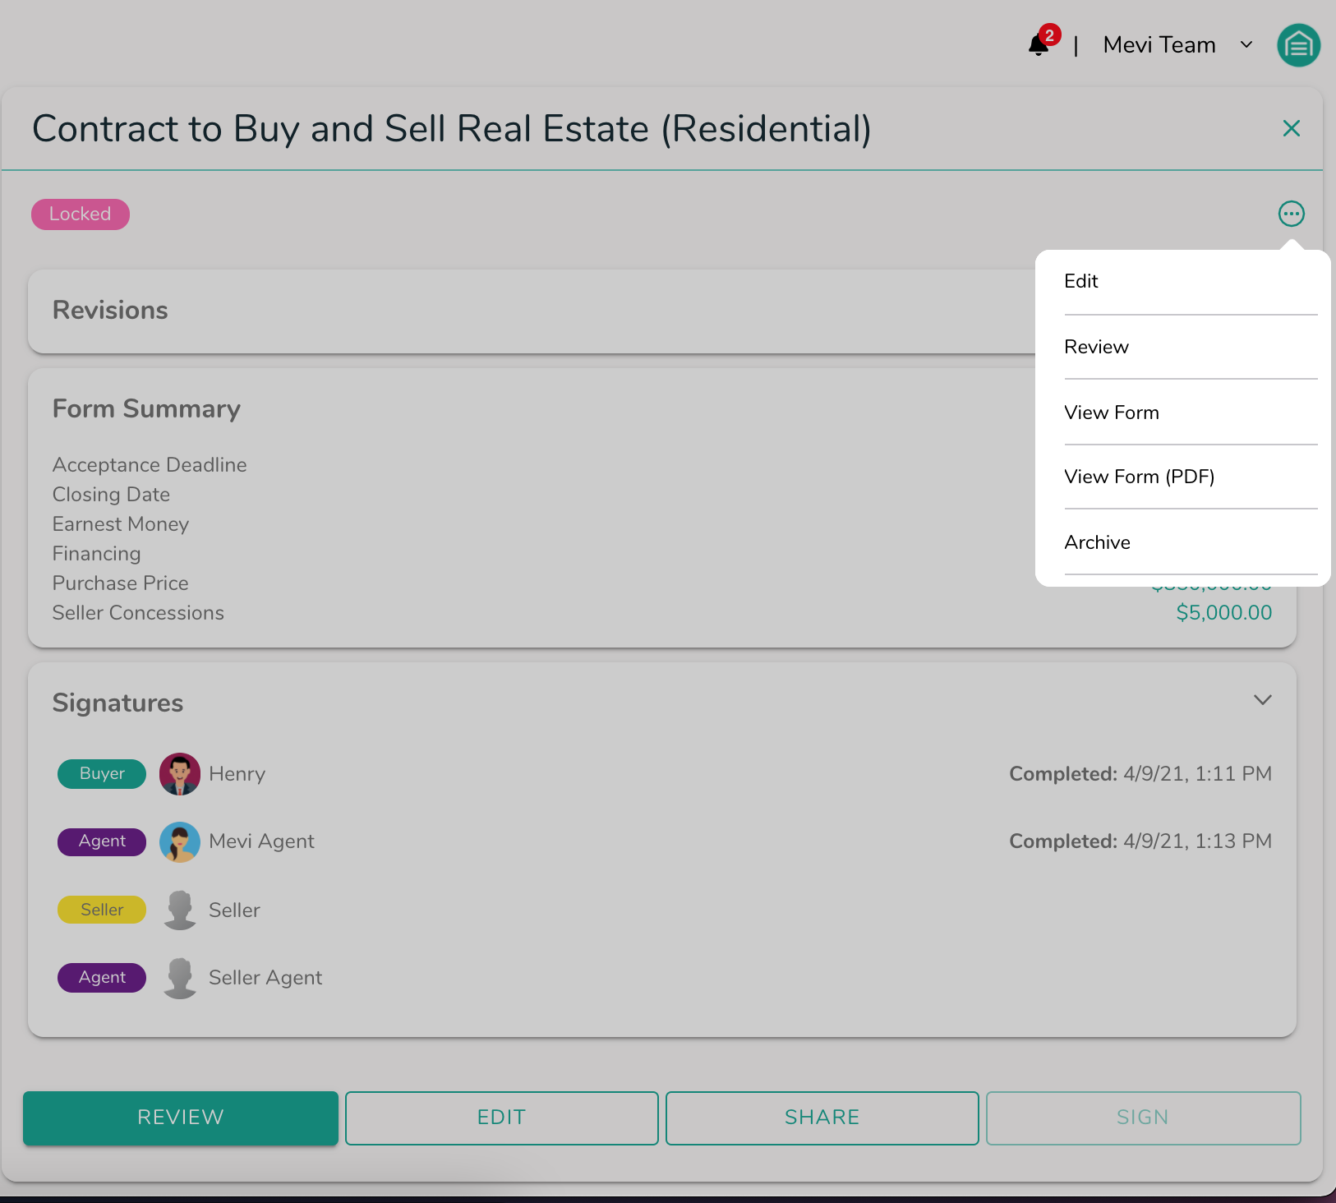This screenshot has height=1203, width=1336.
Task: Click the Seller Concessions label
Action: [138, 613]
